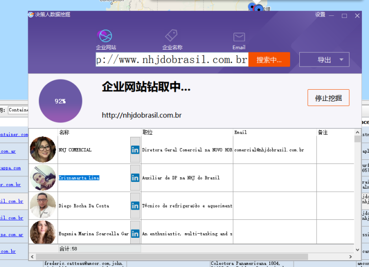Click the 导出 export button
Viewport: 369px width, 267px height.
[324, 59]
